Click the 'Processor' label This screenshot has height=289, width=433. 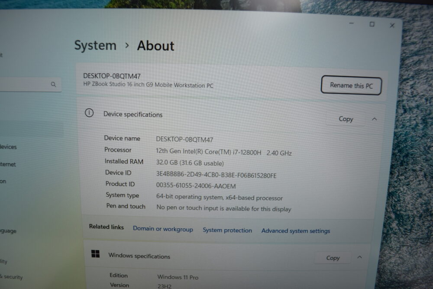118,150
